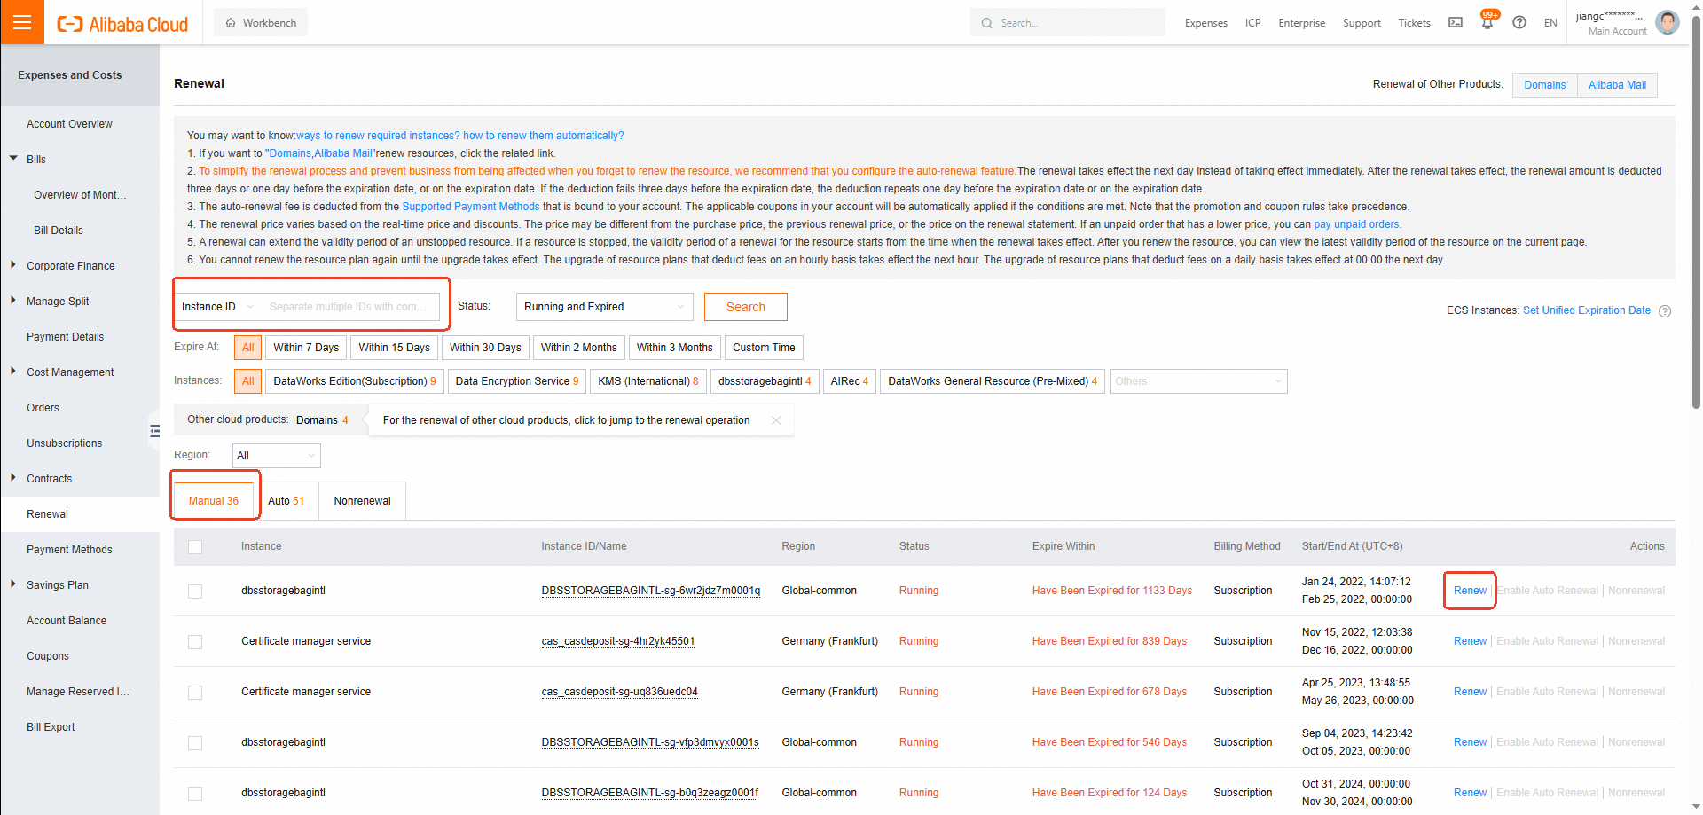The width and height of the screenshot is (1703, 815).
Task: Click the orange Search button
Action: (746, 307)
